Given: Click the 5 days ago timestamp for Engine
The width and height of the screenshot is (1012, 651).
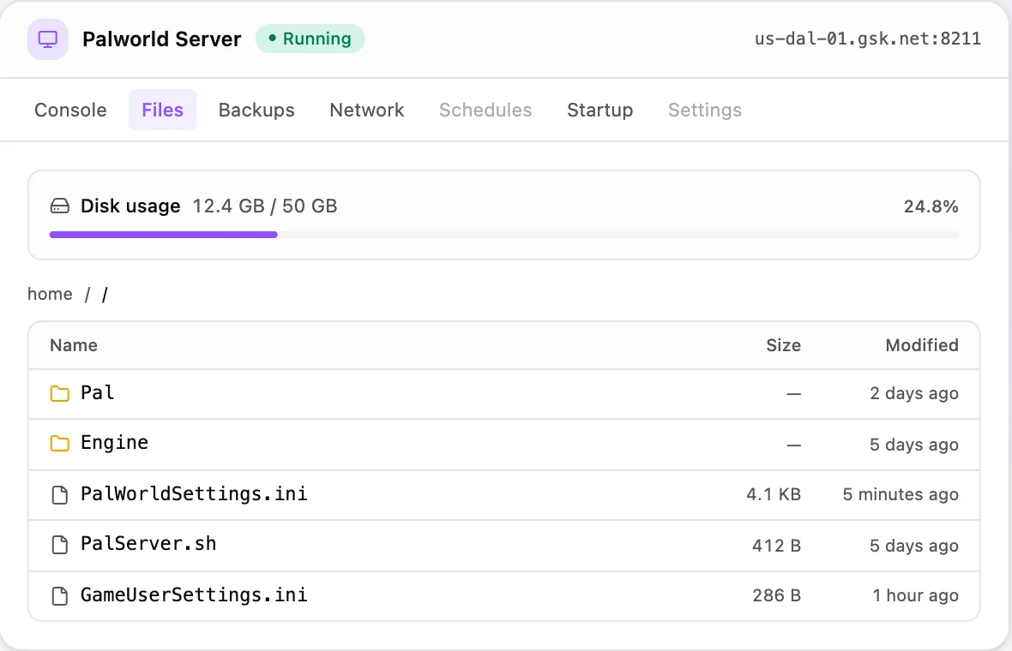Looking at the screenshot, I should click(914, 445).
